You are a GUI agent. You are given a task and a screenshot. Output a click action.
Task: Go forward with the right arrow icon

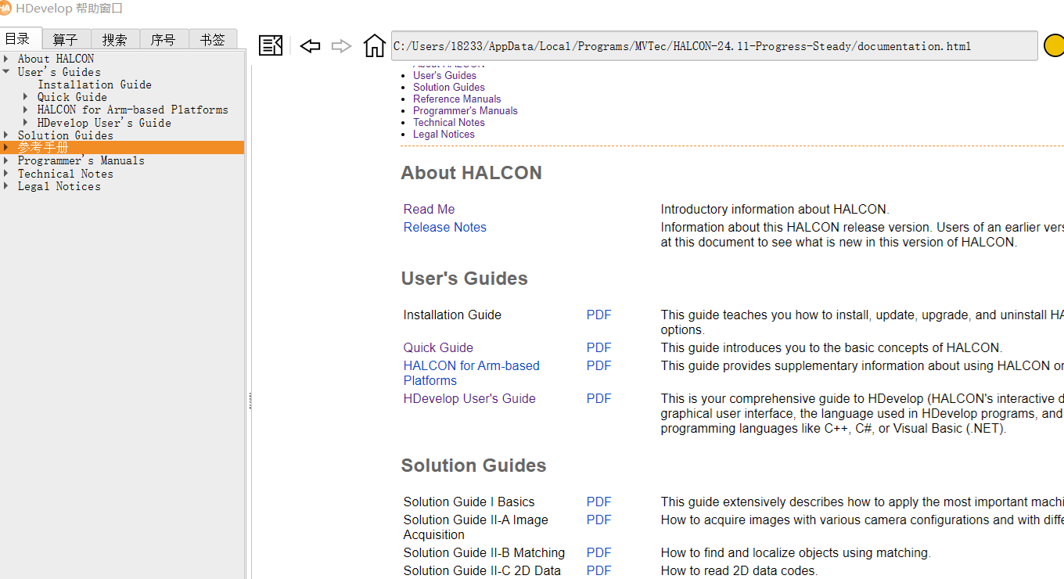point(341,46)
